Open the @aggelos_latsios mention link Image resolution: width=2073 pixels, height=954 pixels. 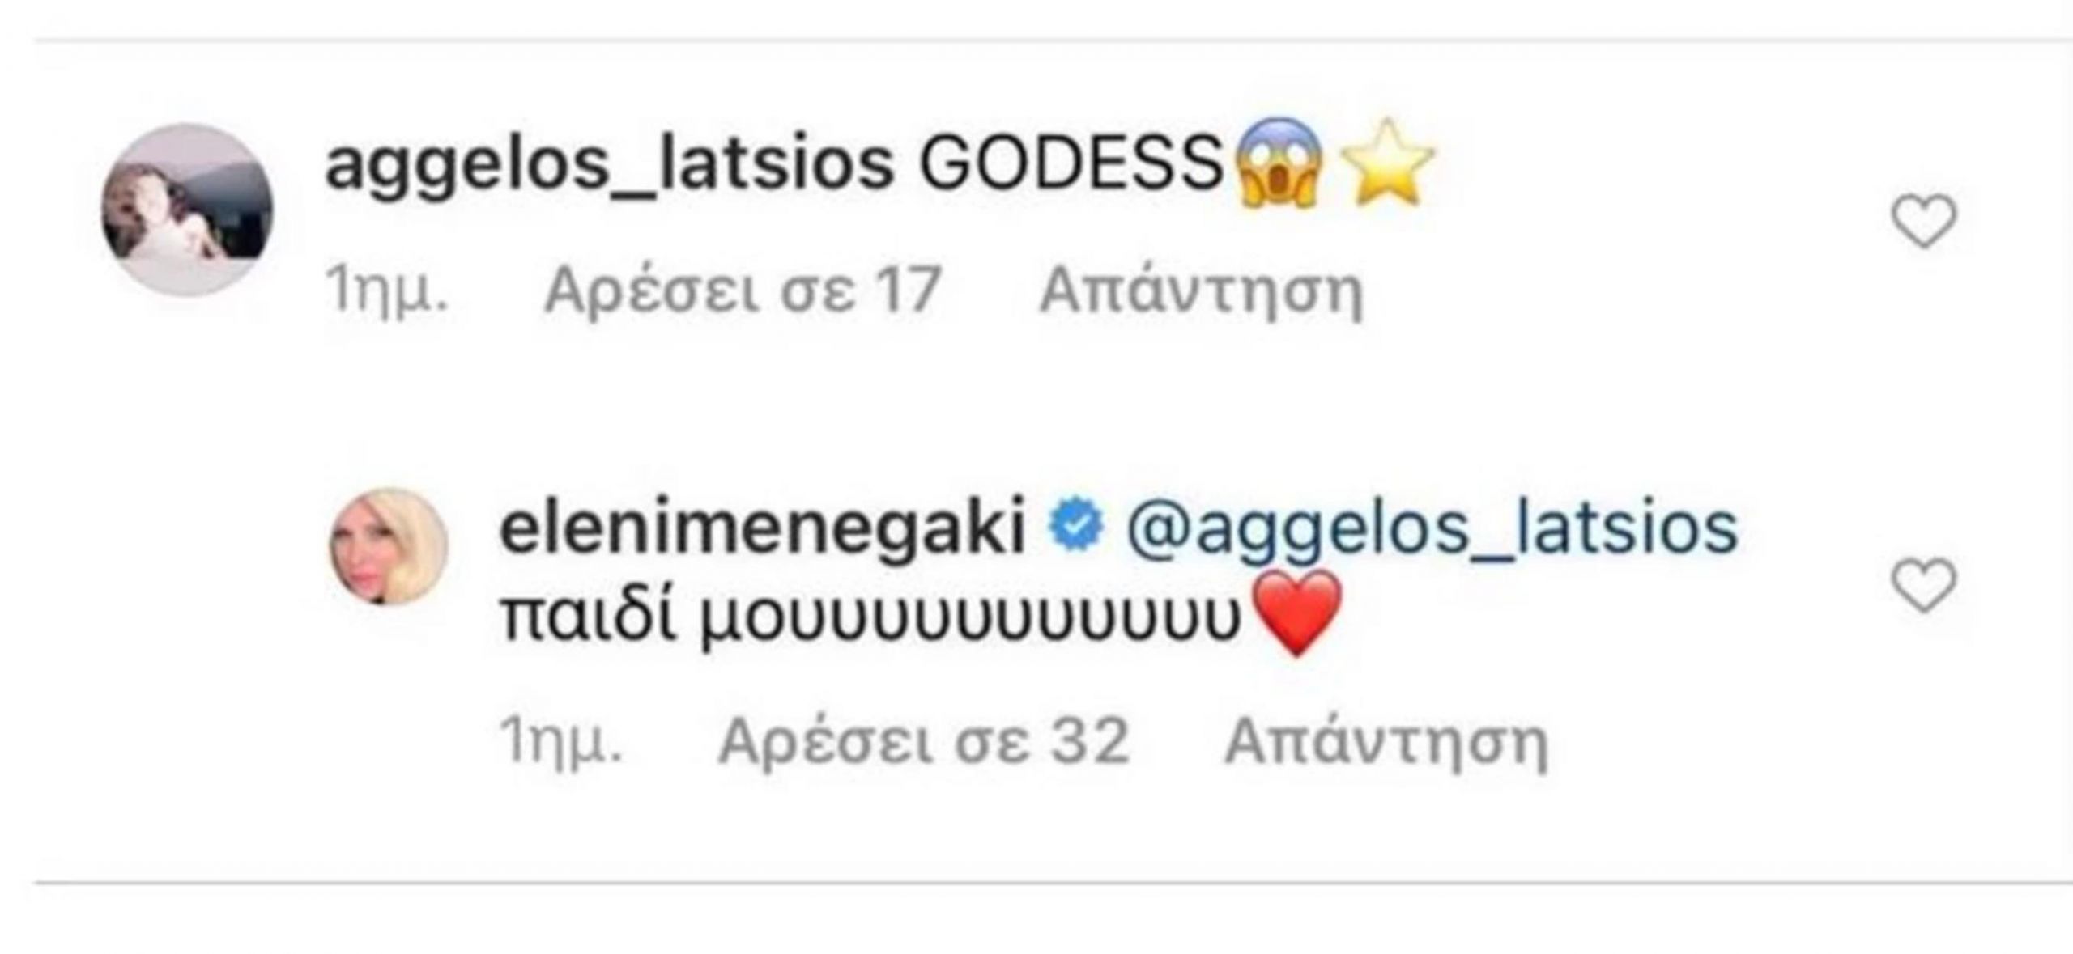[x=1432, y=530]
